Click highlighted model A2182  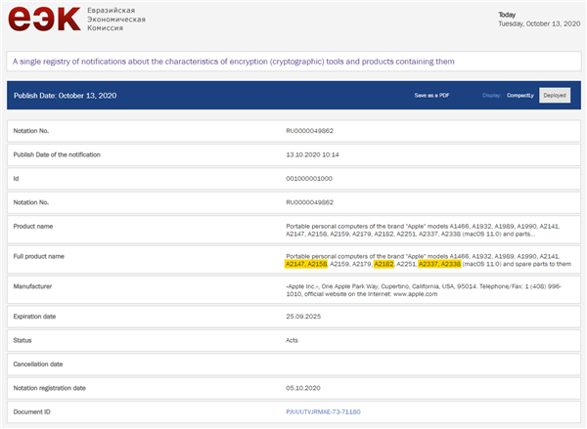(383, 264)
